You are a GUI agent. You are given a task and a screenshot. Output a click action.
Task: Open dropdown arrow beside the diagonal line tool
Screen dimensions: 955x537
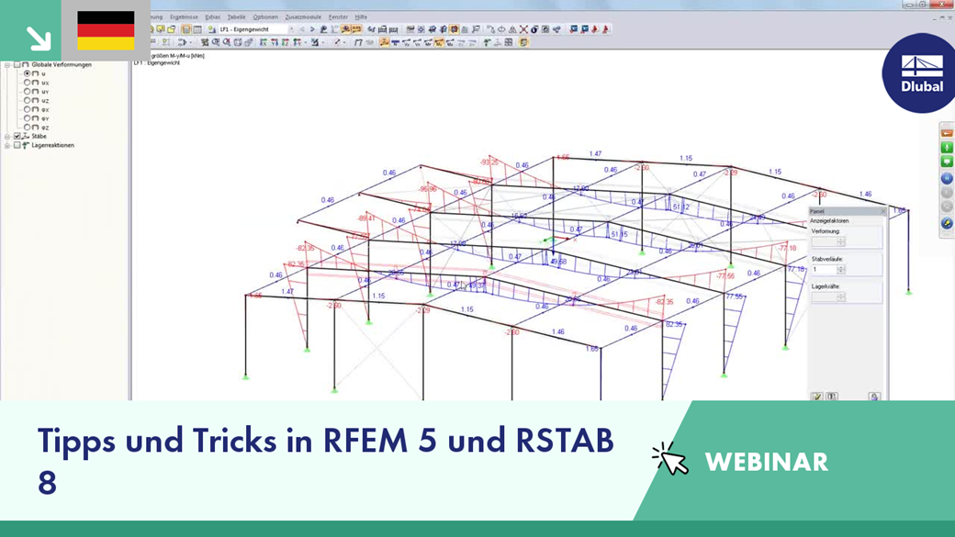(344, 42)
